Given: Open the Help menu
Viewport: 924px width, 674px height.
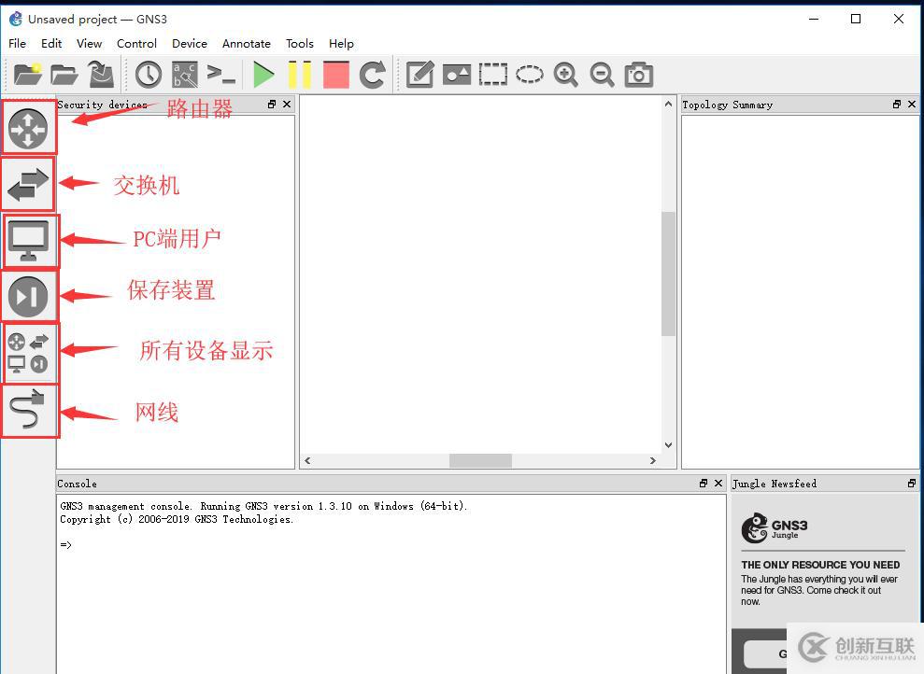Looking at the screenshot, I should pos(341,44).
